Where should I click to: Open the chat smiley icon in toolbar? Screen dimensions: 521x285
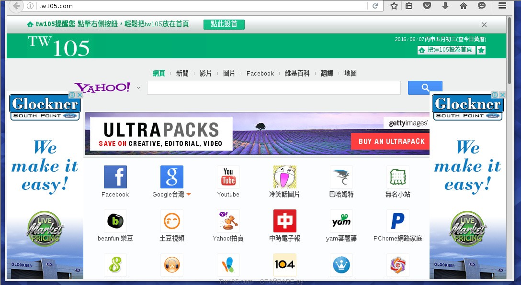481,6
